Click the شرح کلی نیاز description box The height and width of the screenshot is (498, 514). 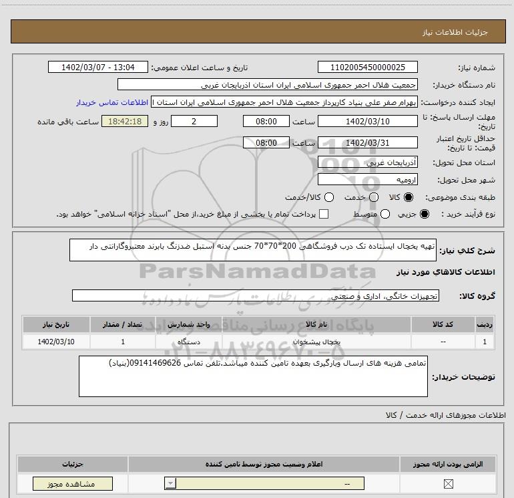coord(253,250)
